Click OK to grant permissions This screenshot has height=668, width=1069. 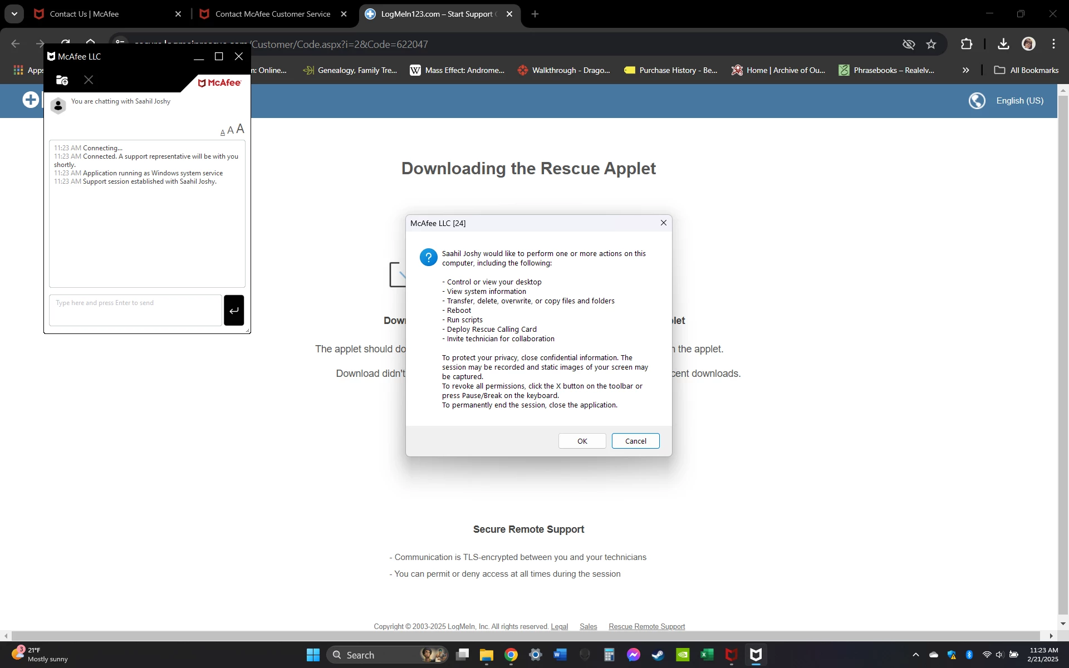point(582,441)
